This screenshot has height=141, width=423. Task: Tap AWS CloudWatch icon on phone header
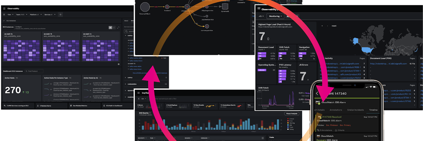(x=318, y=102)
